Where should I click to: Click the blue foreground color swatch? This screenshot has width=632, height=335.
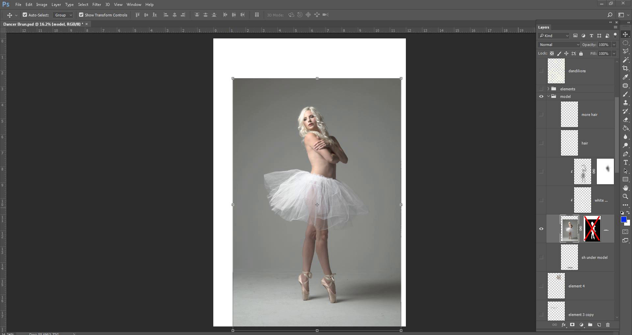tap(623, 220)
